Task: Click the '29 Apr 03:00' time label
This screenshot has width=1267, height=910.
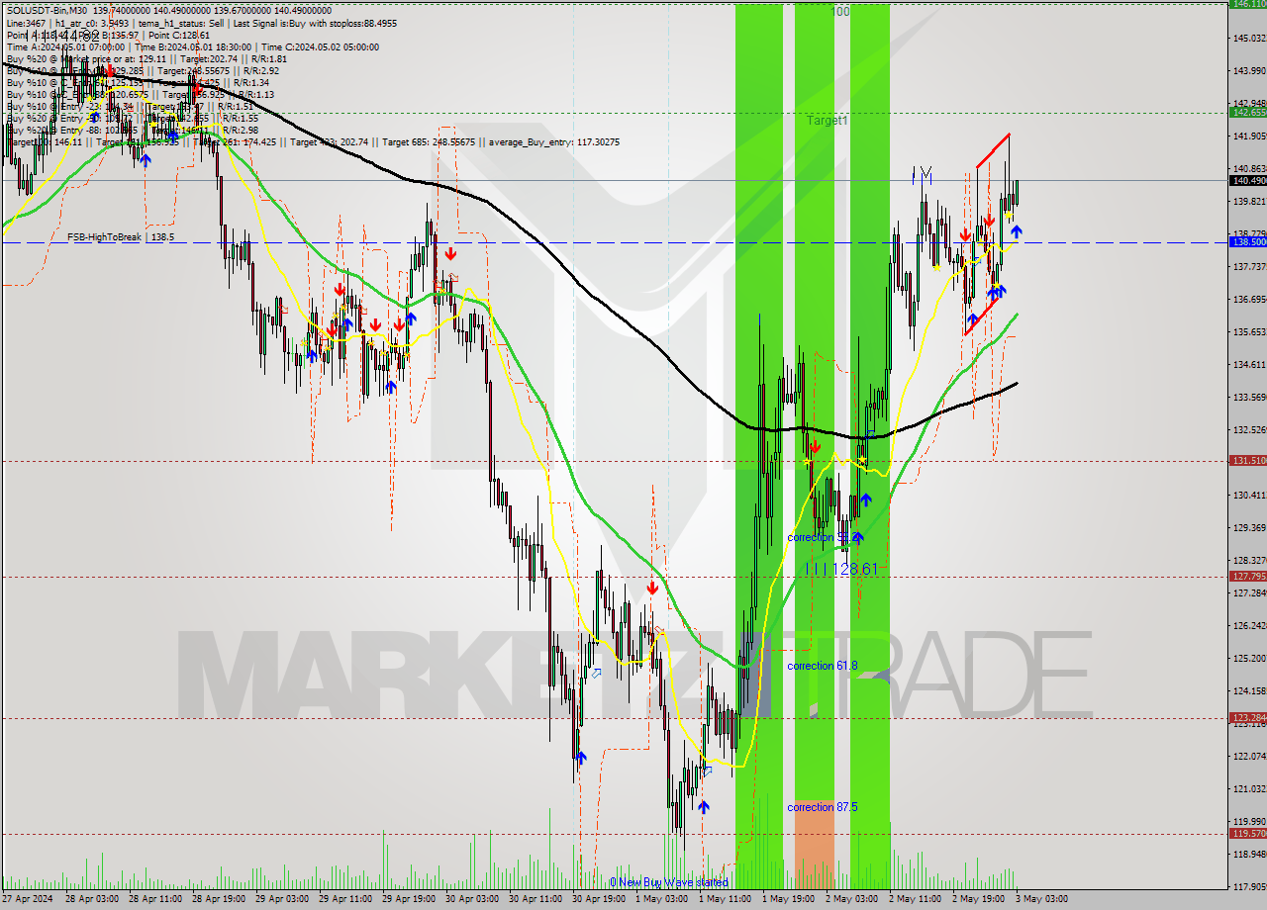Action: click(283, 899)
